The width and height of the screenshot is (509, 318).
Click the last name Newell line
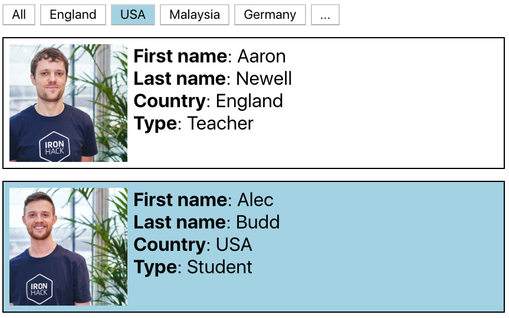coord(213,79)
